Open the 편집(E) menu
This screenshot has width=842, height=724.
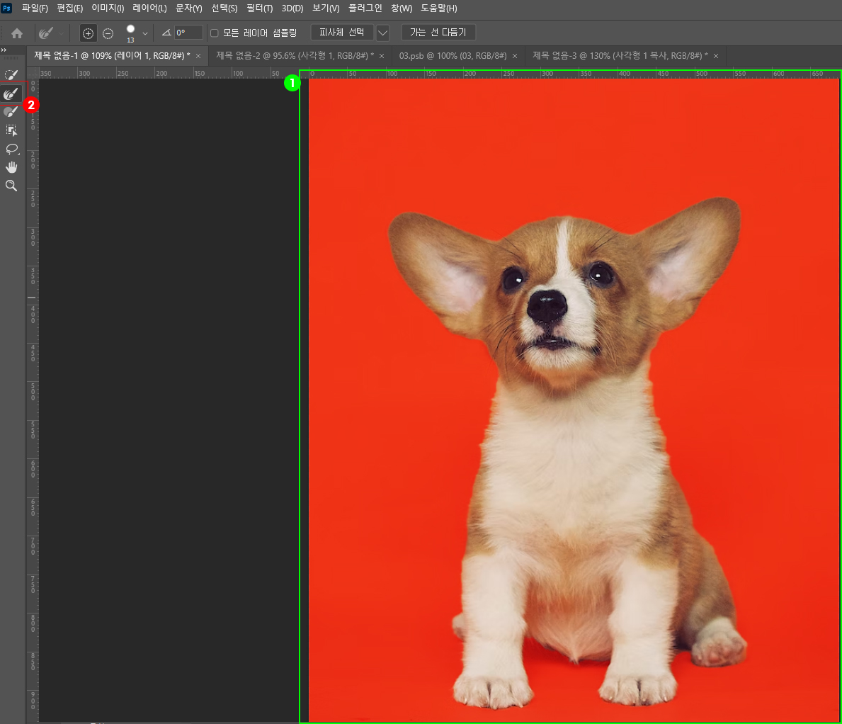[x=70, y=9]
